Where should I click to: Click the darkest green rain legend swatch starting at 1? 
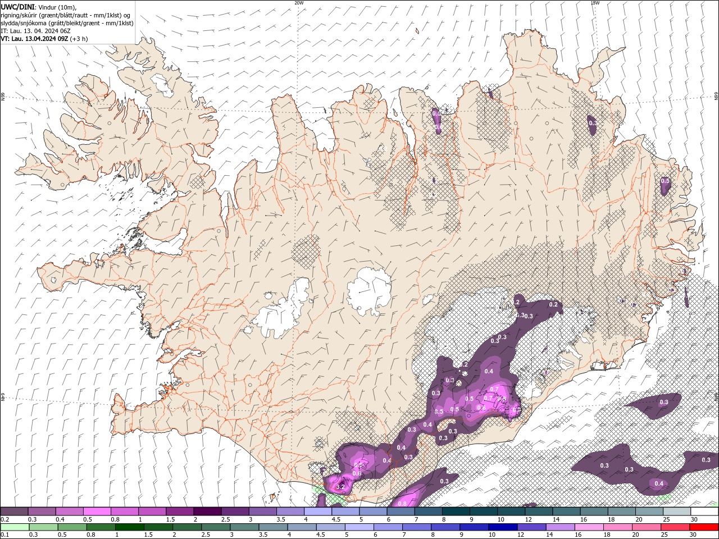(x=130, y=527)
